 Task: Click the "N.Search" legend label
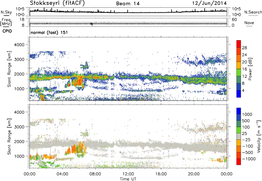click(x=253, y=12)
